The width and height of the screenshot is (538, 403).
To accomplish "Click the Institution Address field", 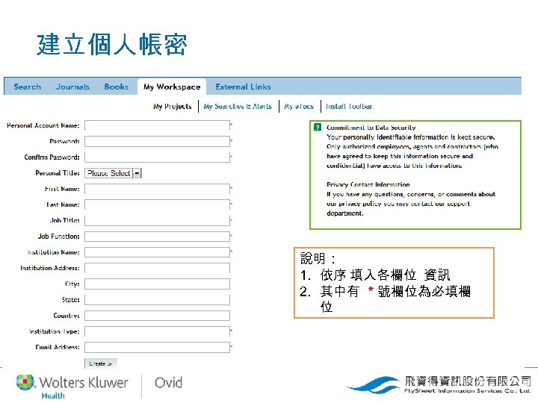I will 157,268.
